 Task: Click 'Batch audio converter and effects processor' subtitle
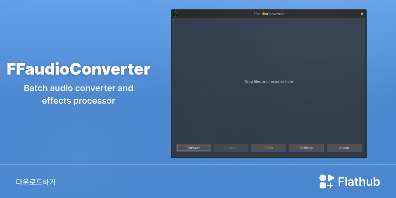79,94
